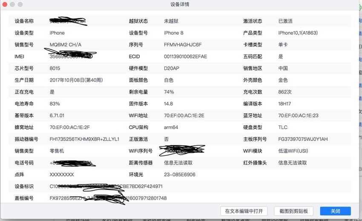Click the 环境光 label

(x=136, y=174)
